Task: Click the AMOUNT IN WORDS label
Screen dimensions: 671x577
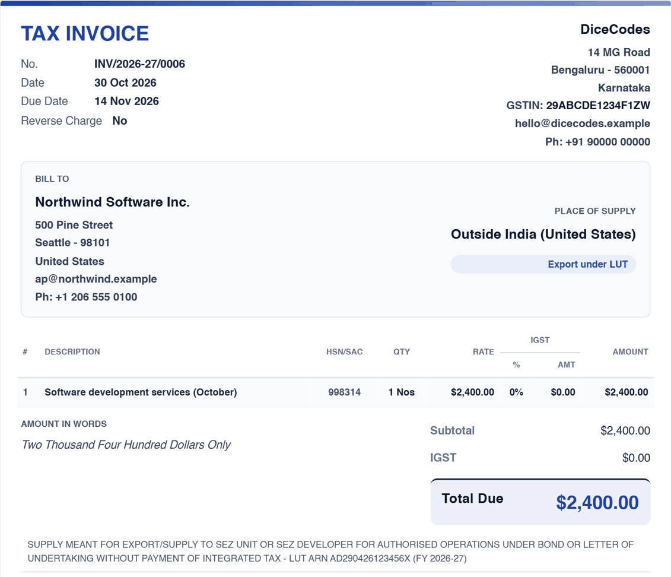Action: [x=63, y=424]
